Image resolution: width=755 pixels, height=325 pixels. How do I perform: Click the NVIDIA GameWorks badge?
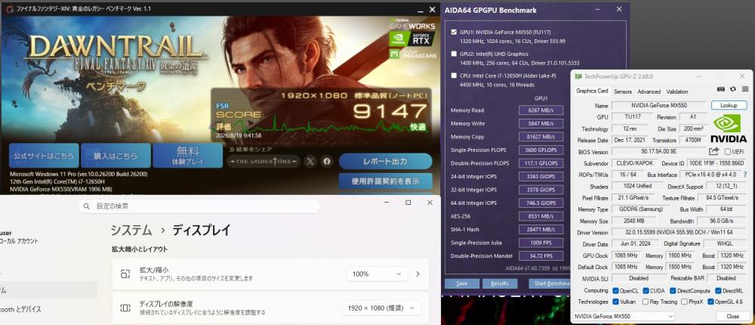[x=412, y=23]
